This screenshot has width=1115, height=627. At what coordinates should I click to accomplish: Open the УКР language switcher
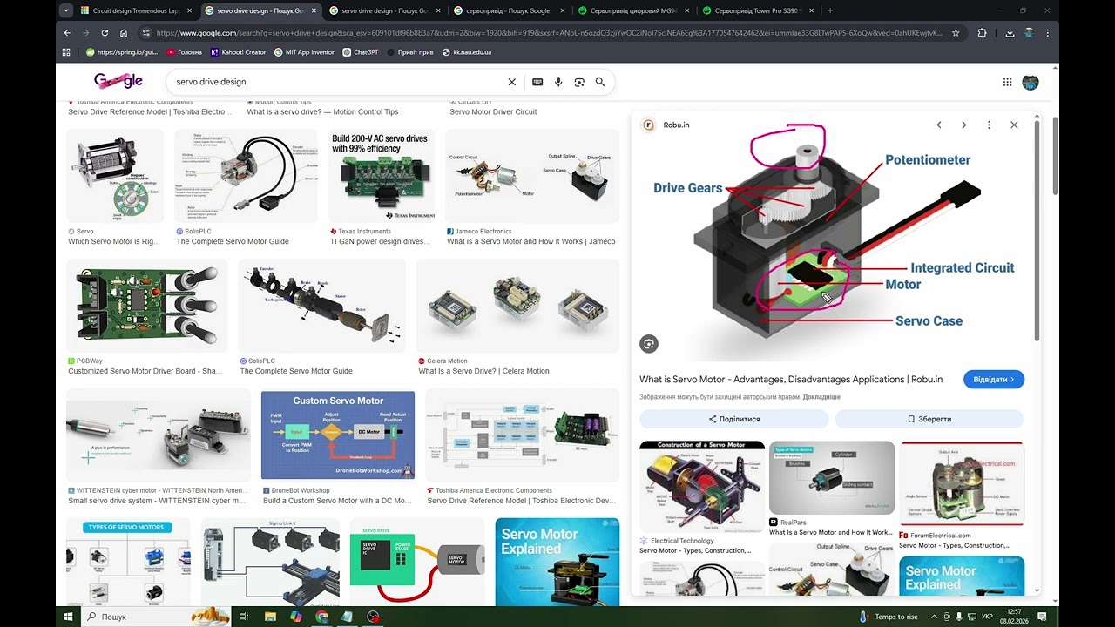coord(987,617)
